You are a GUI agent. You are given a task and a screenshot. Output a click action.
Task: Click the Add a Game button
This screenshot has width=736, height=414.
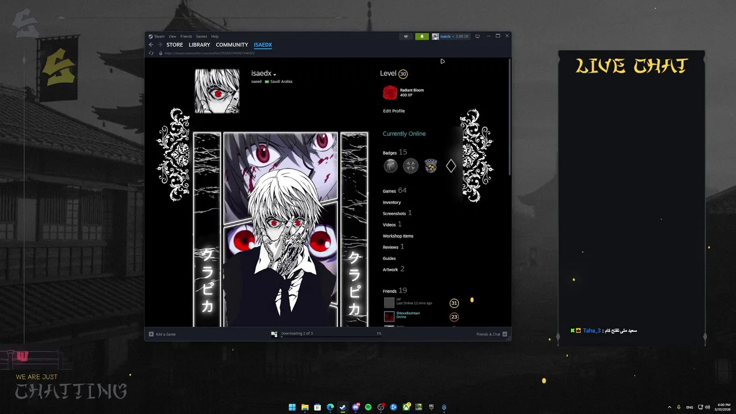[162, 334]
